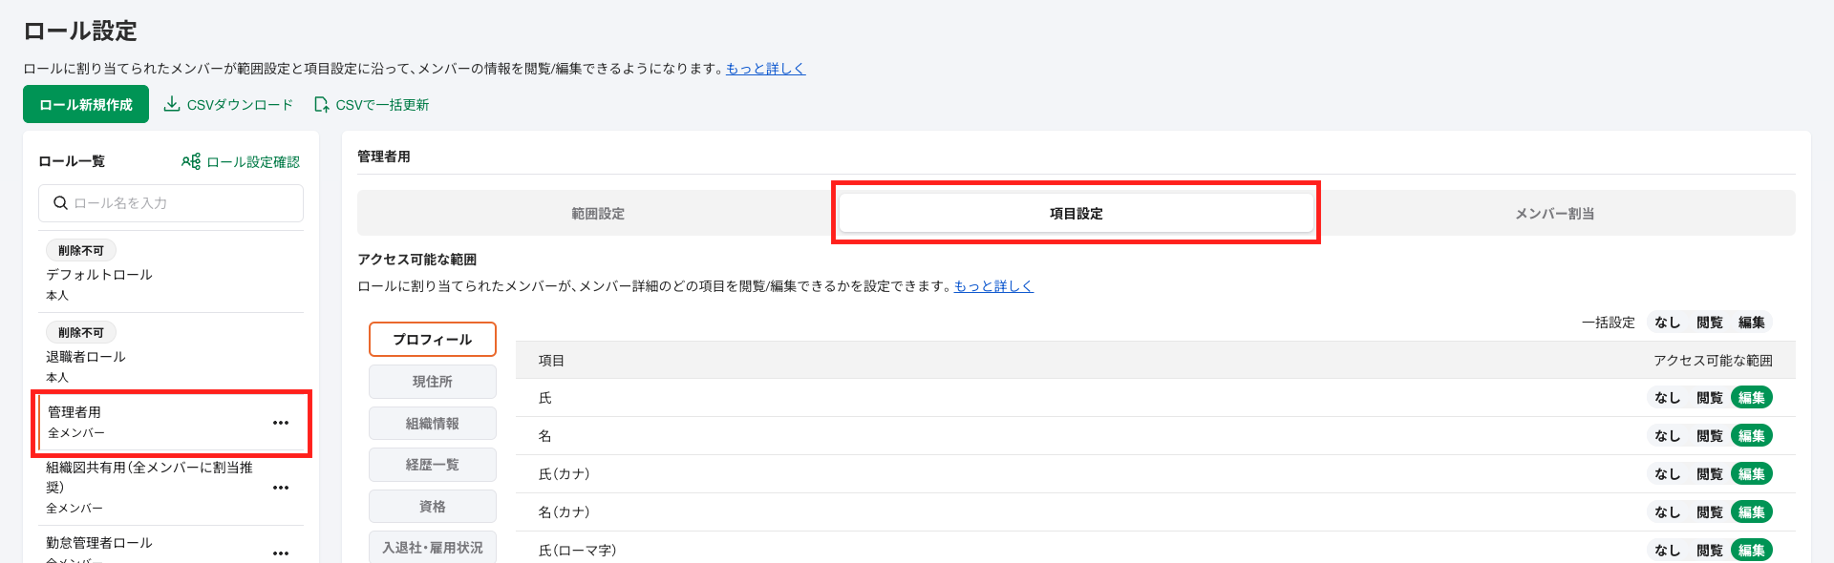The height and width of the screenshot is (563, 1834).
Task: Click the アクセス可能な範囲 column header
Action: [1713, 361]
